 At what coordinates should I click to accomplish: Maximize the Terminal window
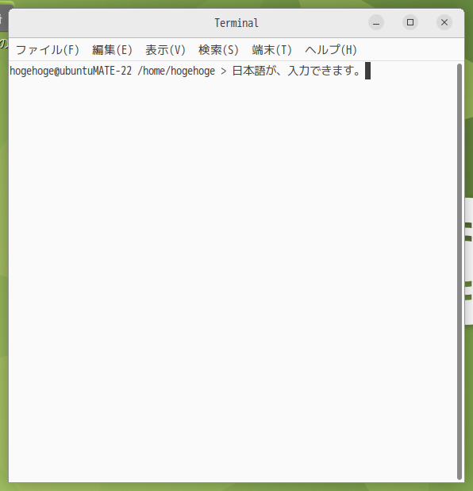tap(410, 22)
